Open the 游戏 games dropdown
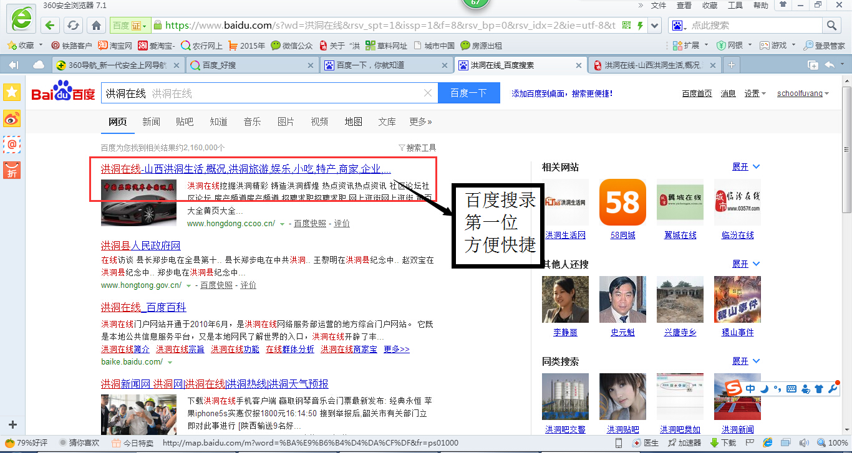This screenshot has width=852, height=453. pyautogui.click(x=777, y=45)
